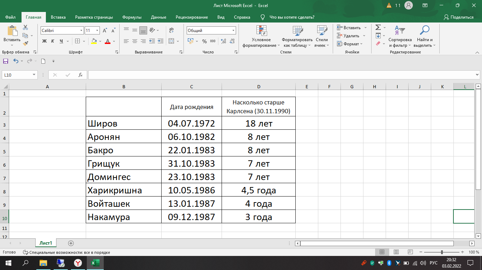Click the percent style icon
The width and height of the screenshot is (482, 270).
tap(204, 41)
